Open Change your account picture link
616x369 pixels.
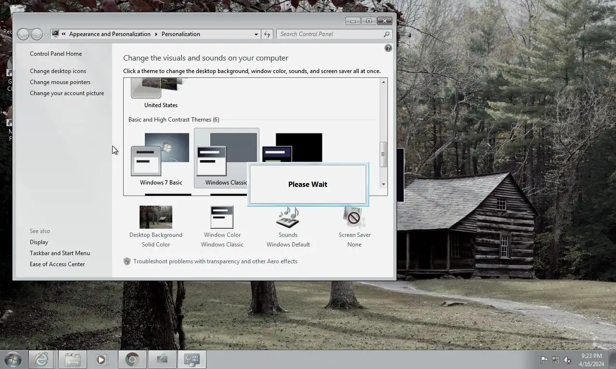[67, 93]
